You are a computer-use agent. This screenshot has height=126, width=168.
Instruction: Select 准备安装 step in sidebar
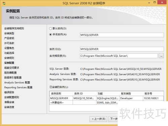9,102
